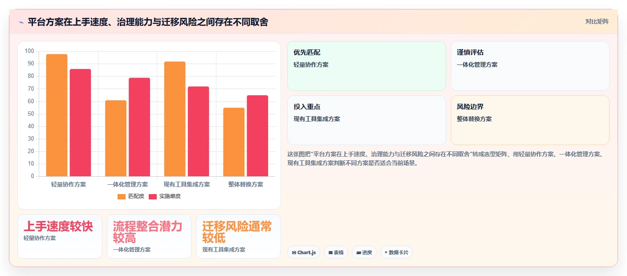
Task: Click the orange 匹配度 bar for 轻量协作方案
Action: point(57,115)
